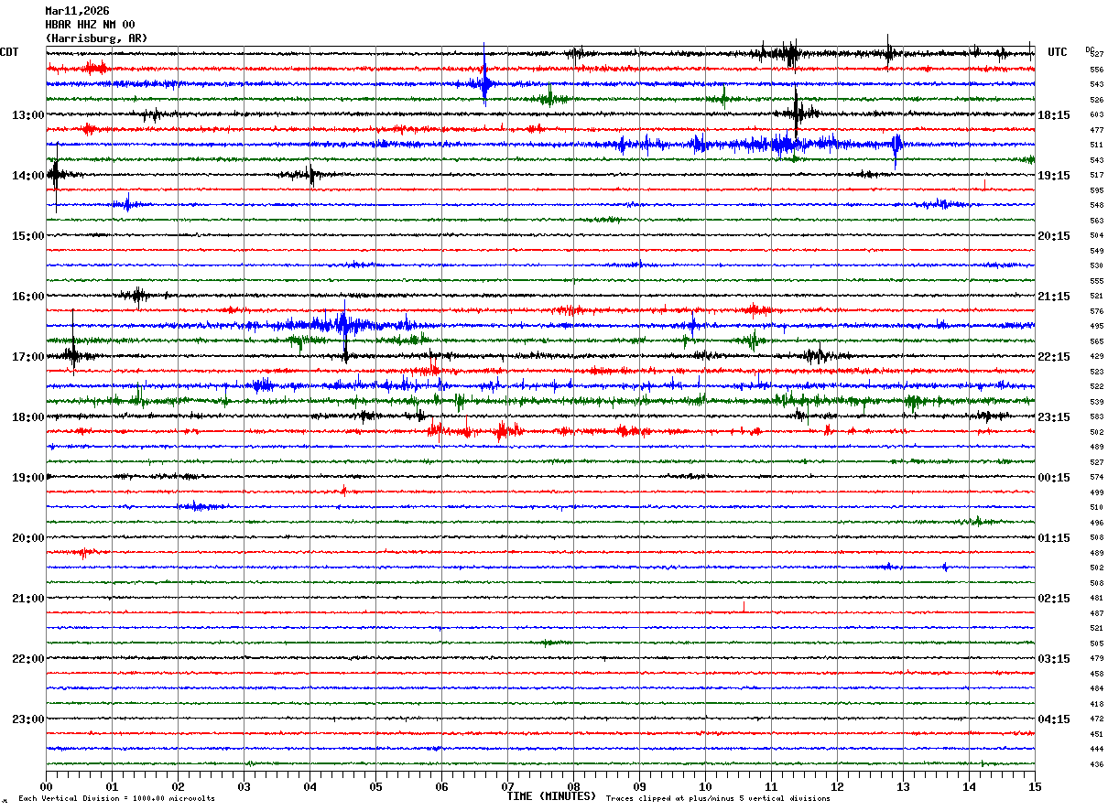Click the '(Harrisburg, AR)' location label
The image size is (1108, 811).
(96, 38)
